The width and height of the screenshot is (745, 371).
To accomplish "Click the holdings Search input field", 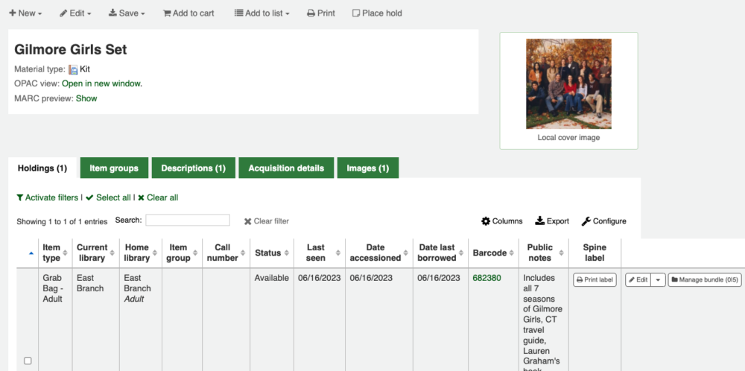I will point(188,221).
